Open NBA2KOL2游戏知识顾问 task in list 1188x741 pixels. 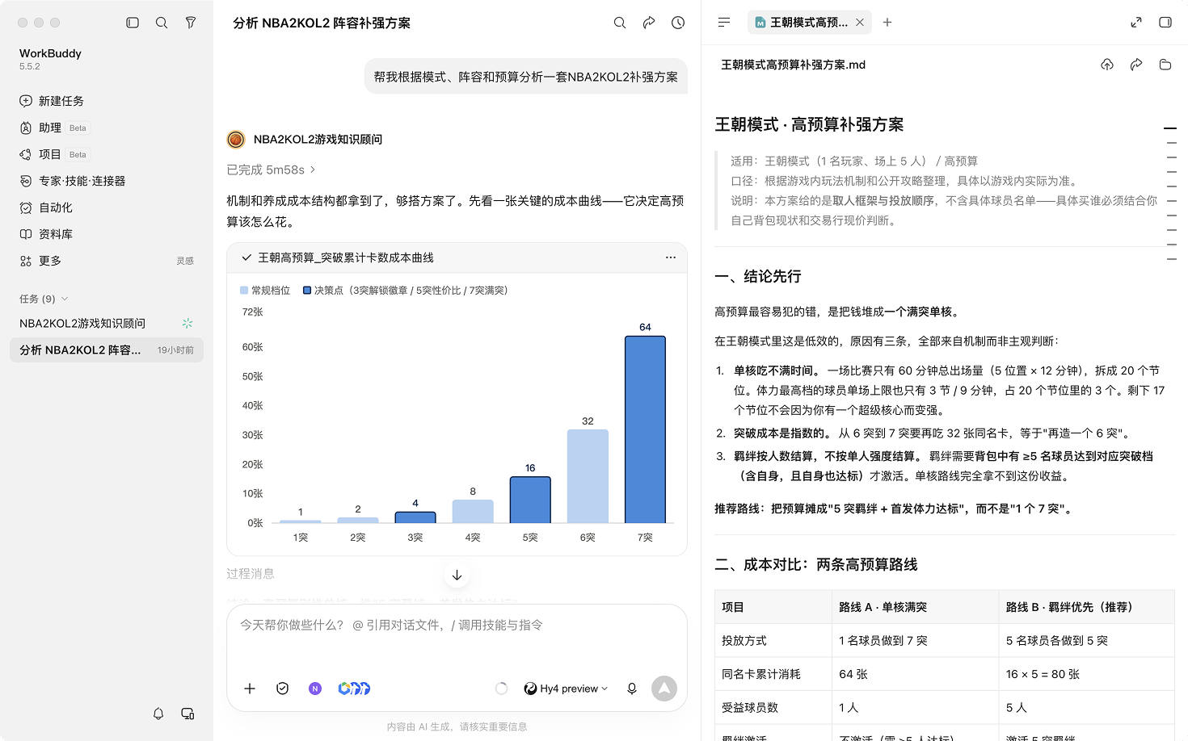[x=107, y=324]
